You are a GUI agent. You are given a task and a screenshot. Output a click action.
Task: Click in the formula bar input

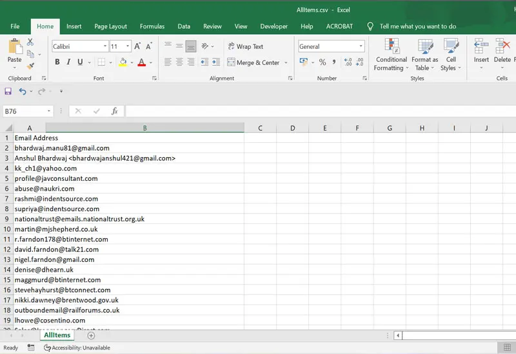point(321,111)
